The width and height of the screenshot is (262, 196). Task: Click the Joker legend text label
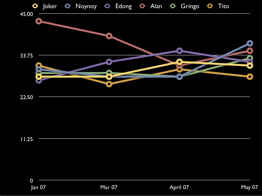coord(50,6)
